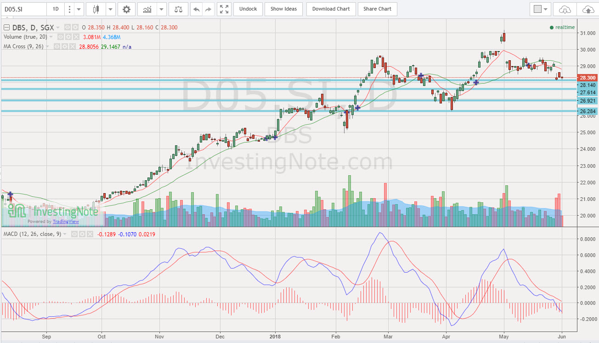This screenshot has height=343, width=599.
Task: Click the Jun label on time axis
Action: 562,337
